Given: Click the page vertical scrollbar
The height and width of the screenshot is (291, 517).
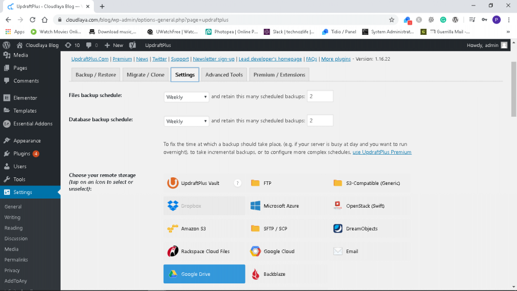Looking at the screenshot, I should point(513,89).
